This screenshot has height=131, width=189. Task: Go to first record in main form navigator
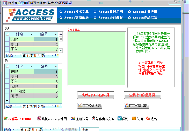(13, 129)
